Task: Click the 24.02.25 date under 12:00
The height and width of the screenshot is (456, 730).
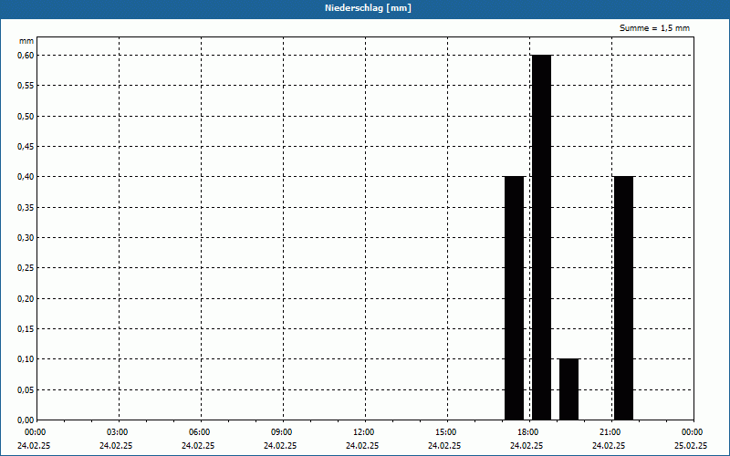Action: [362, 446]
